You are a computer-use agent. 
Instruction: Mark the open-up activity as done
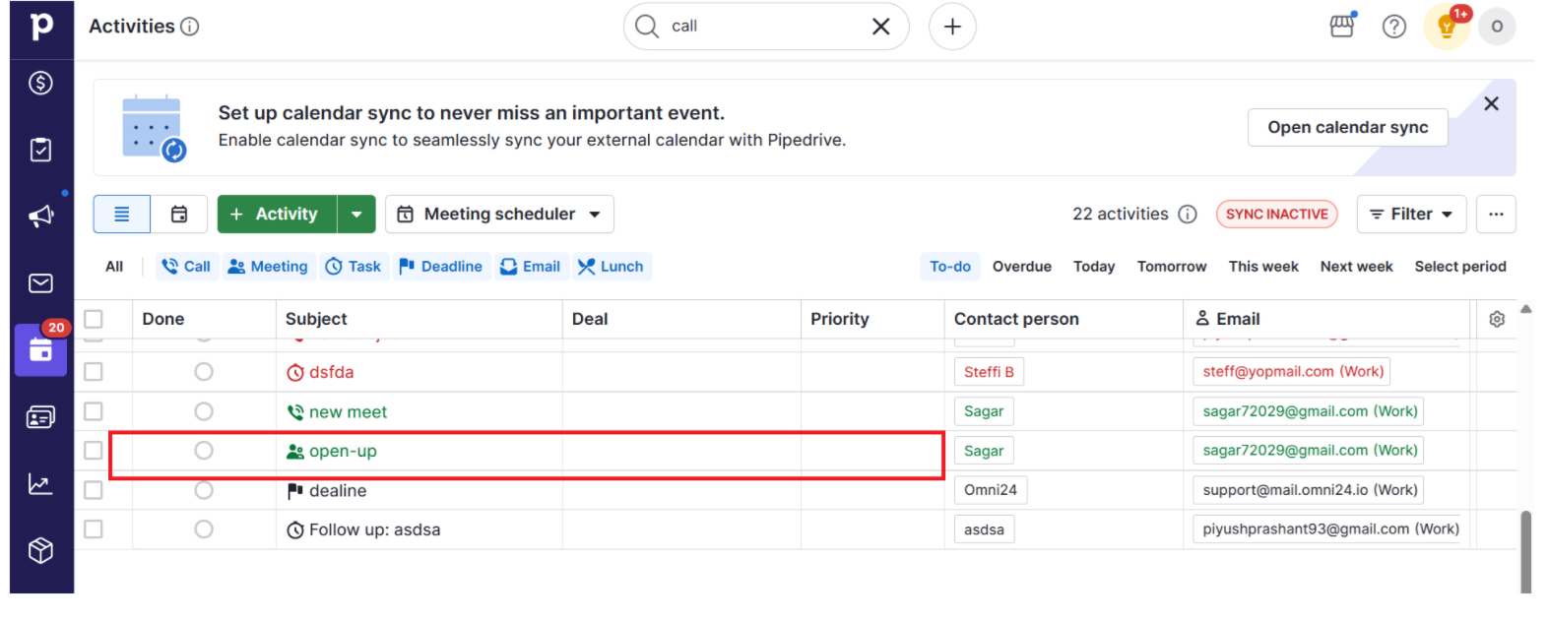point(204,451)
